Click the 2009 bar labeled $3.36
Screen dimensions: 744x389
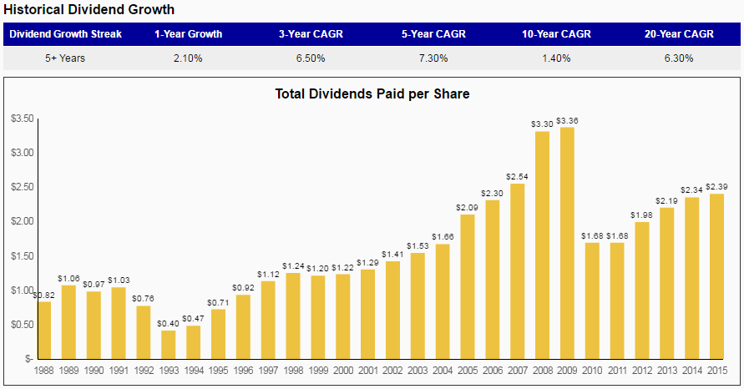click(x=567, y=243)
